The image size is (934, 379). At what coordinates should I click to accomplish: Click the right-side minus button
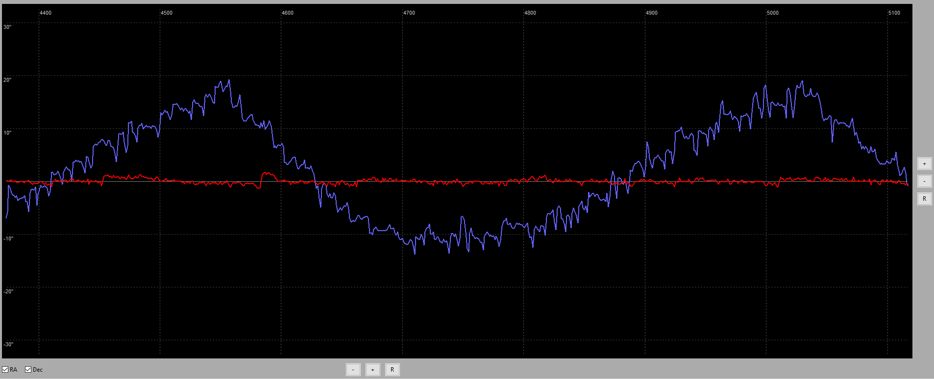(x=924, y=181)
